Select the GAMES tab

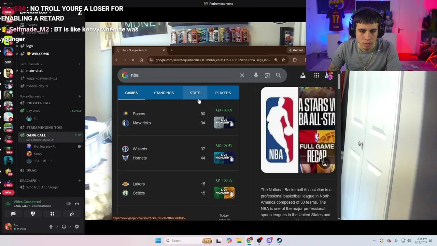pos(131,93)
